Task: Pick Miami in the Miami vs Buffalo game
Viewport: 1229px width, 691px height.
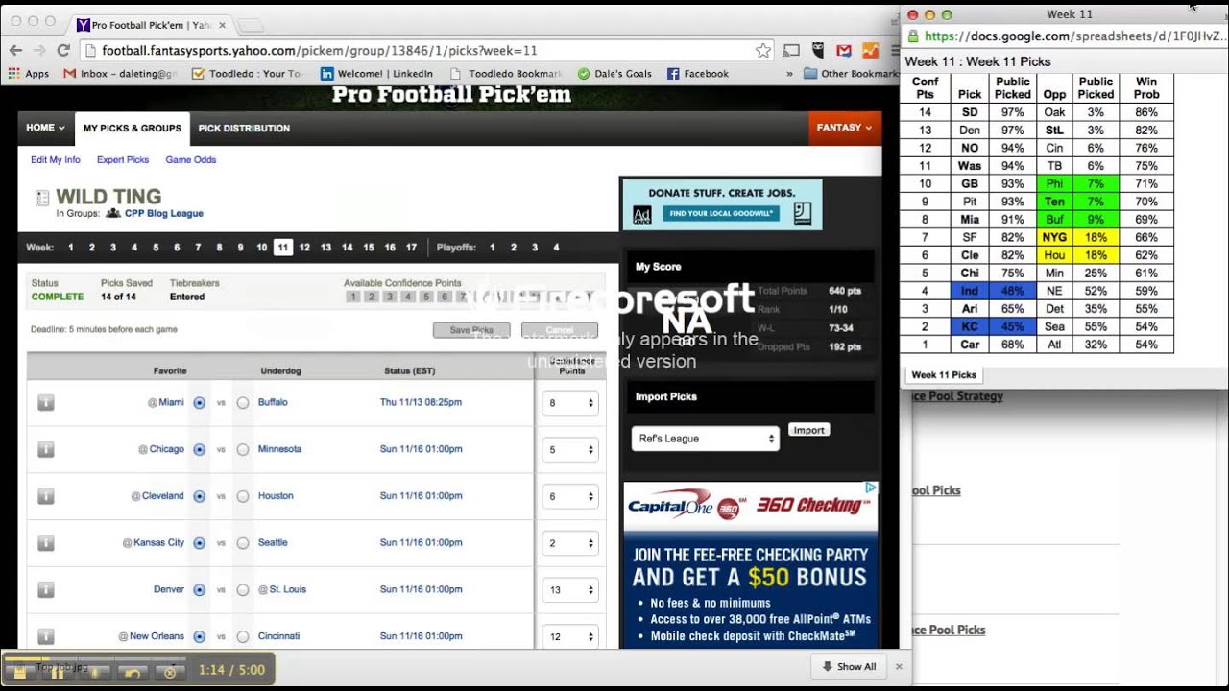Action: 200,403
